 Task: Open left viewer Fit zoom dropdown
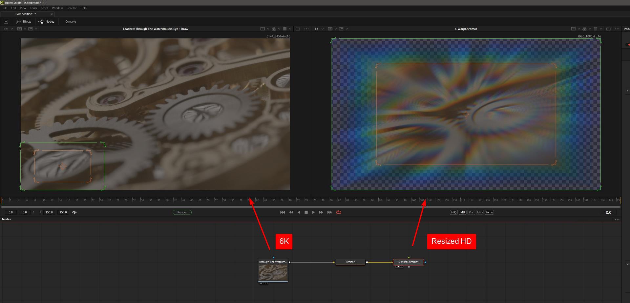coord(9,29)
